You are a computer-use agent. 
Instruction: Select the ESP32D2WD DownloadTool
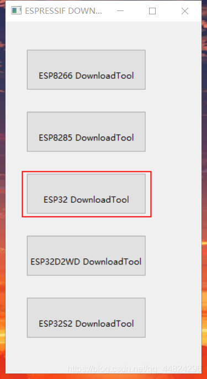click(86, 256)
